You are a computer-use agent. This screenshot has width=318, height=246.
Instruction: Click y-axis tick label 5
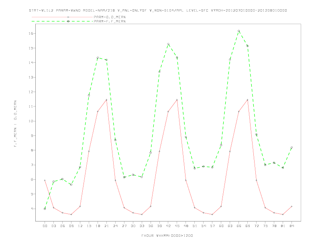[x=32, y=194]
